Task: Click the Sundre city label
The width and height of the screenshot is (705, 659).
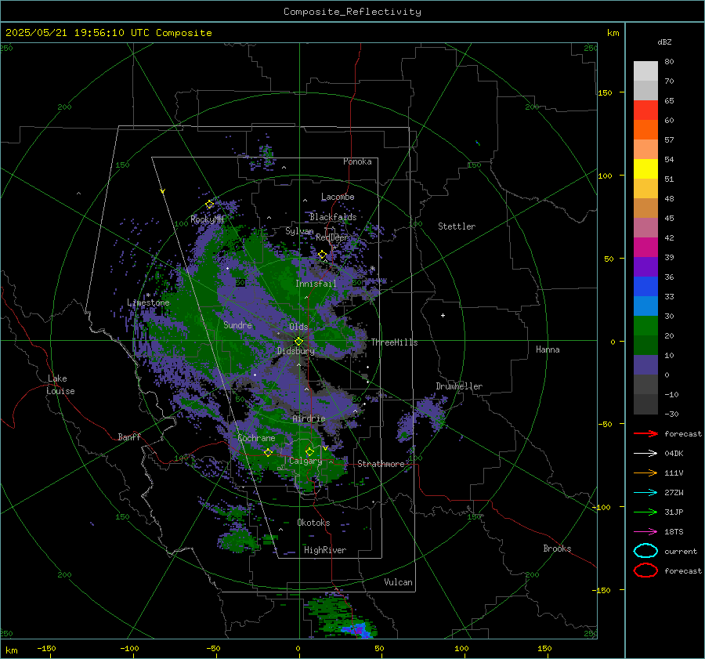Action: tap(237, 324)
